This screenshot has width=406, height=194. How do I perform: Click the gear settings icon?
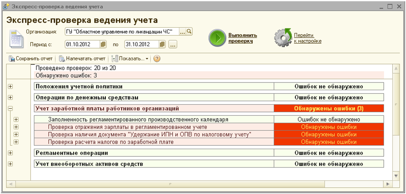coord(282,38)
